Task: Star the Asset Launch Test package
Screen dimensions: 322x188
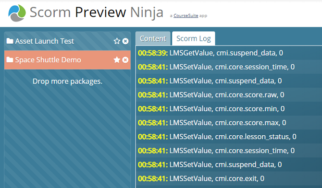Action: (117, 41)
